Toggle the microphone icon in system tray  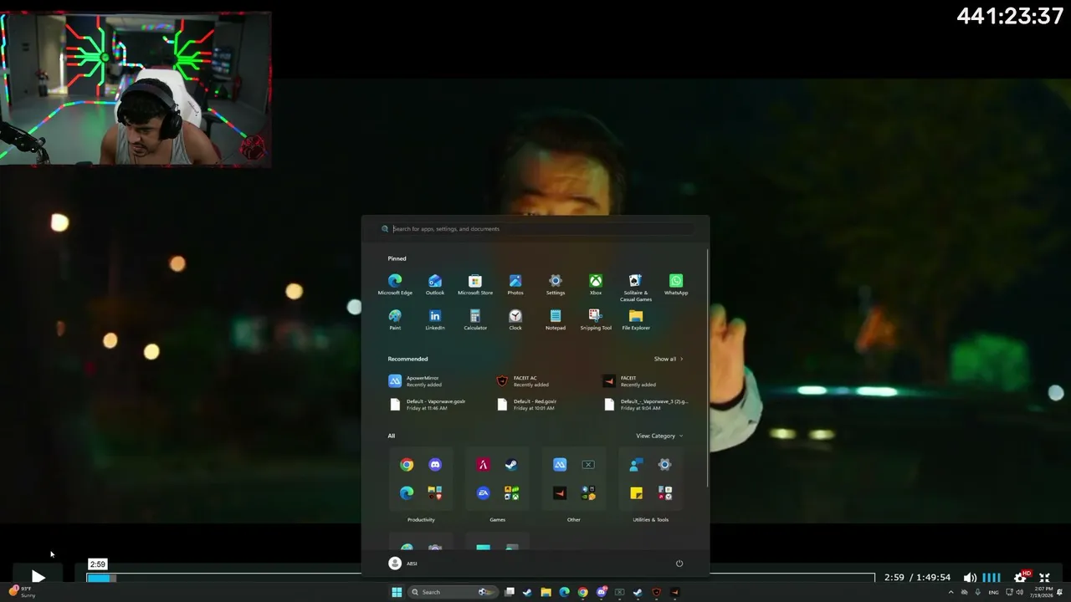pos(977,592)
